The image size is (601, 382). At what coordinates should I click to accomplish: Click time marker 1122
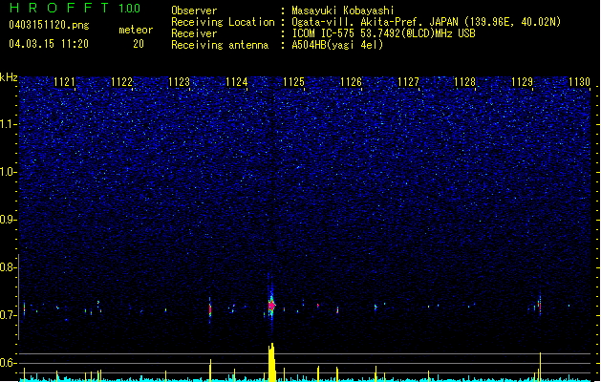click(x=121, y=82)
